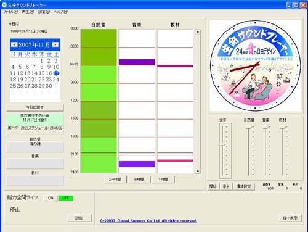Select date 25 in the calendar

[13, 86]
